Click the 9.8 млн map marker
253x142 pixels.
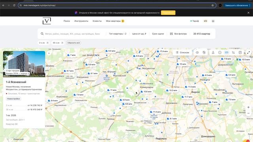click(x=127, y=104)
